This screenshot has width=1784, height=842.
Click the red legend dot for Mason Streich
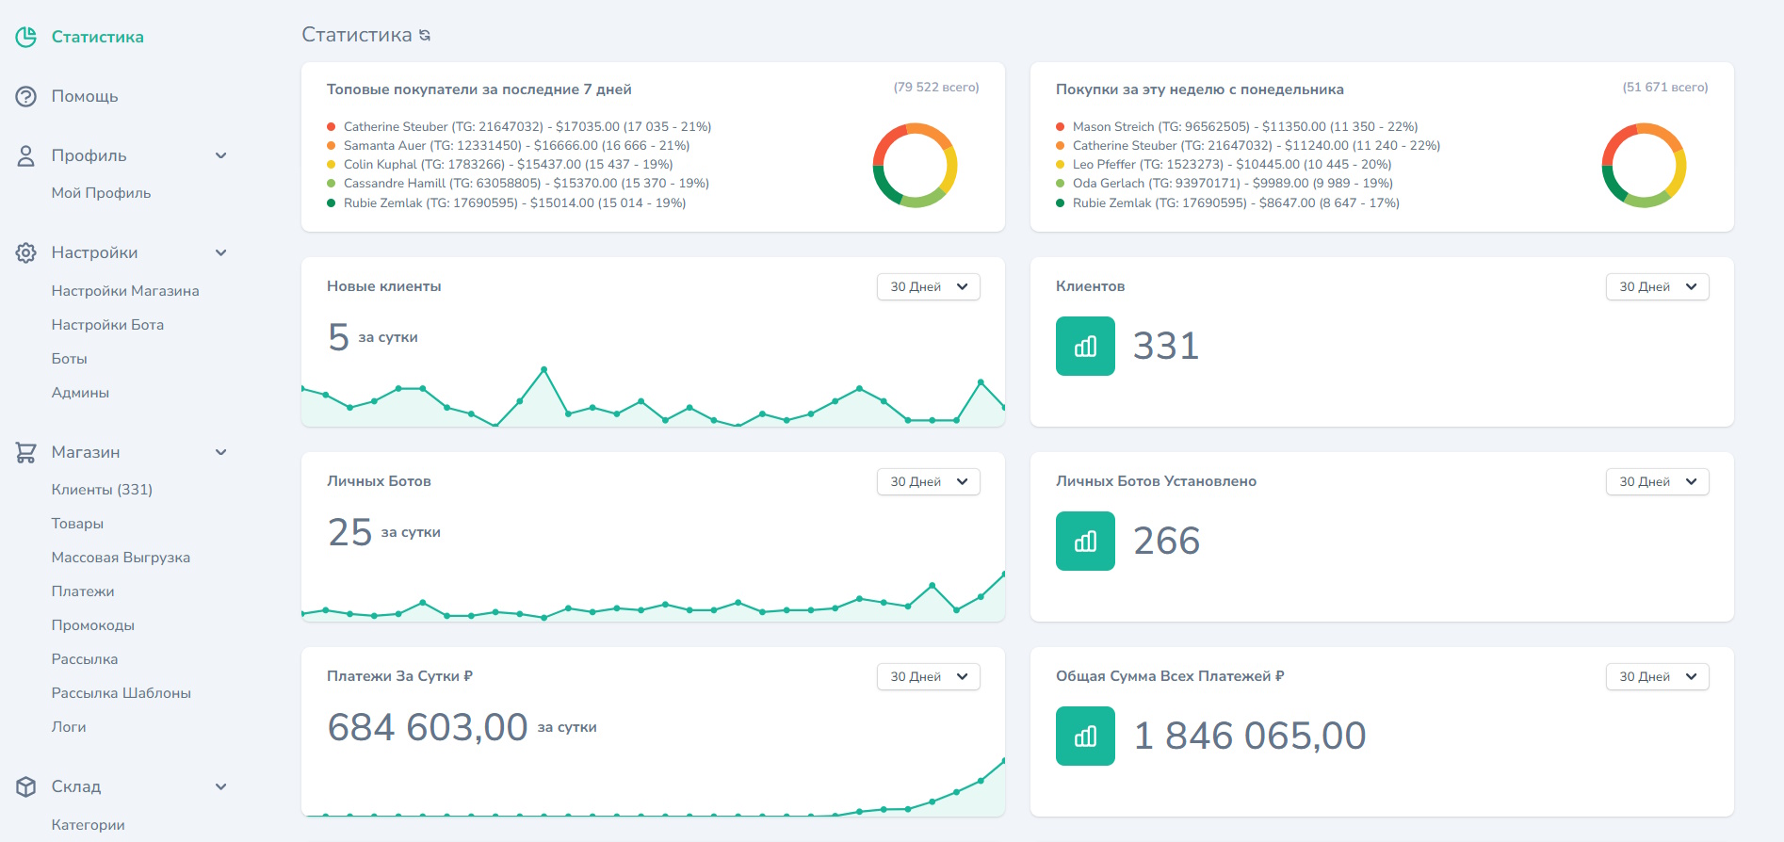pos(1061,127)
